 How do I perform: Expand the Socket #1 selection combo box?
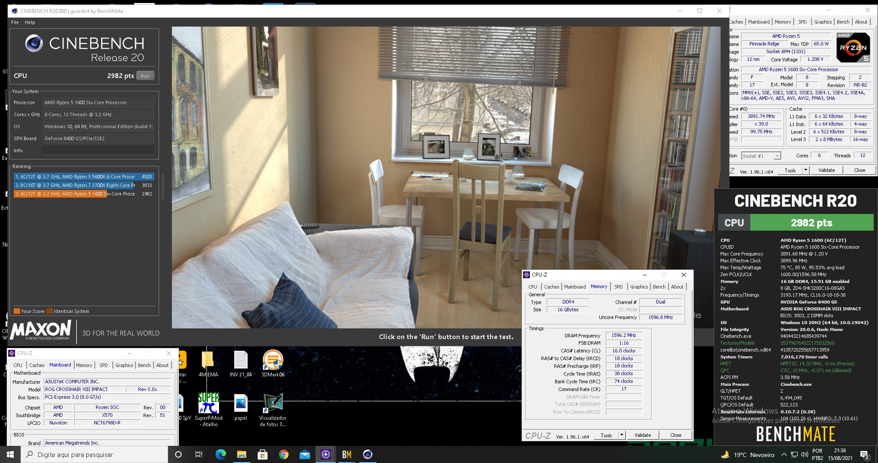tap(761, 156)
